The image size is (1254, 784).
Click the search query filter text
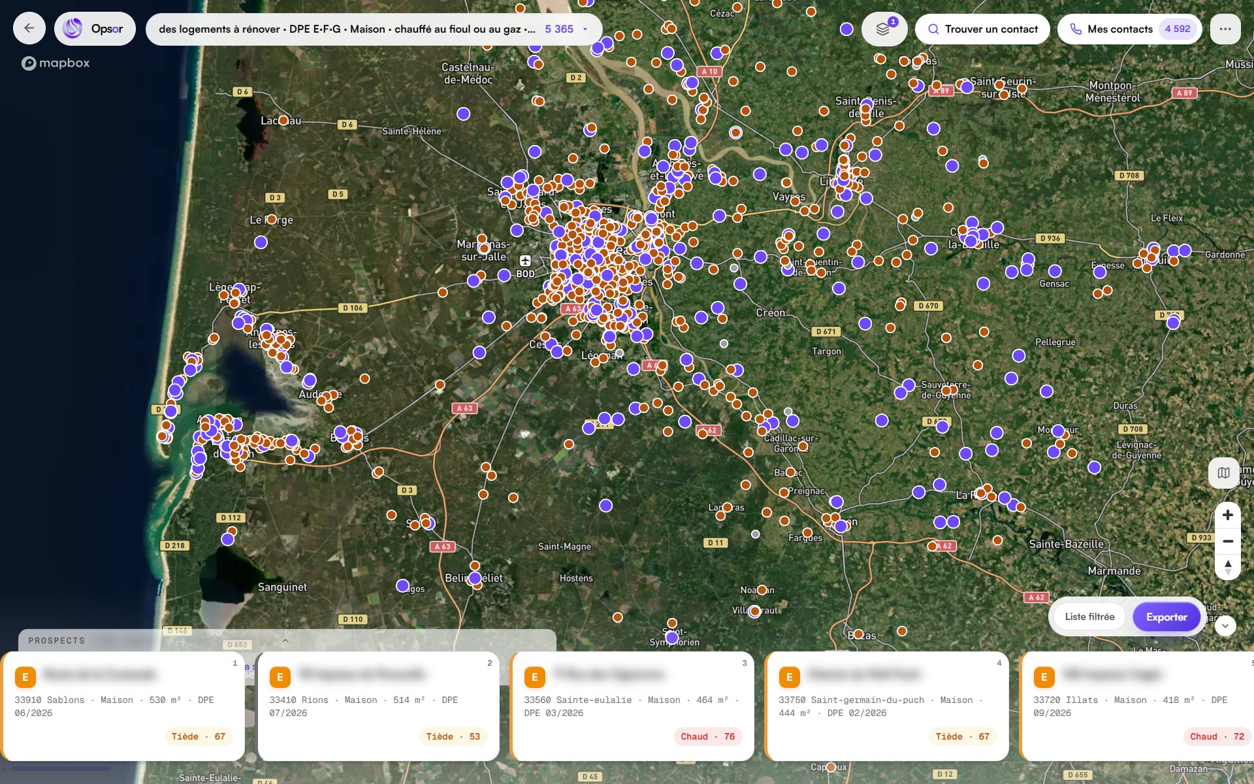coord(347,29)
